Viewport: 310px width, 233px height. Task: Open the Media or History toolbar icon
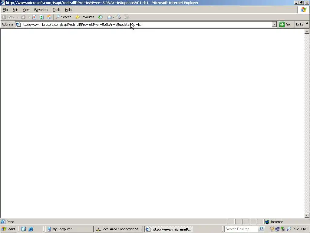[101, 17]
